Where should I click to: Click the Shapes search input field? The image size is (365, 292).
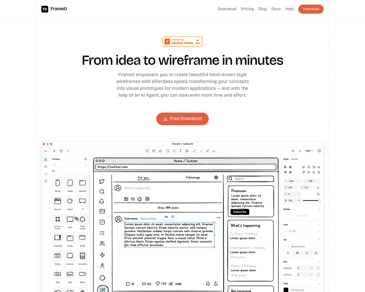point(70,165)
